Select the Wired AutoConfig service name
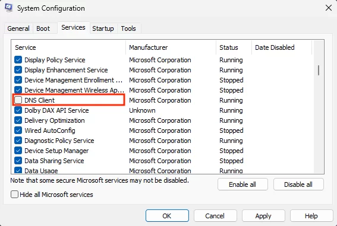 (50, 130)
